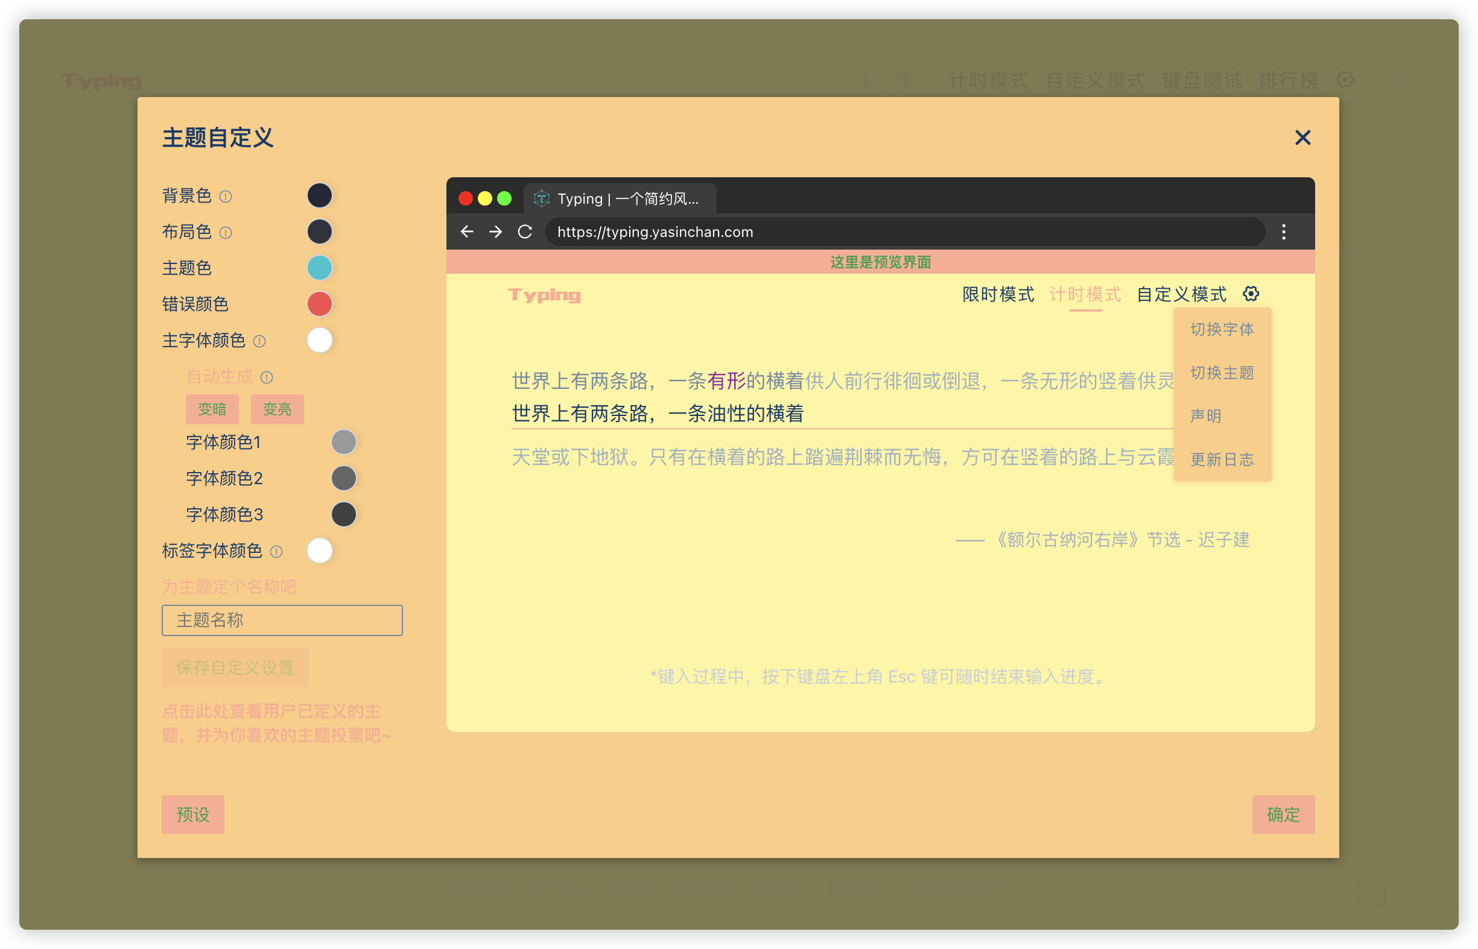The height and width of the screenshot is (949, 1478).
Task: Click the Typing logo in preview
Action: tap(544, 295)
